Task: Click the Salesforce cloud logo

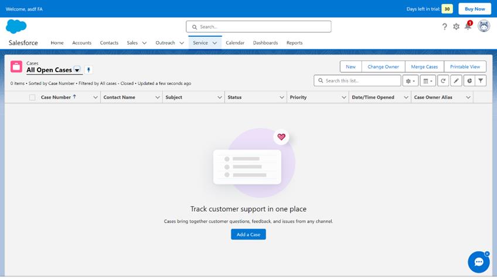Action: 16,26
